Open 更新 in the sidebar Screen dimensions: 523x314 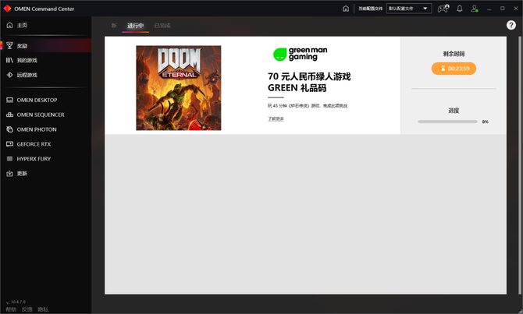22,173
